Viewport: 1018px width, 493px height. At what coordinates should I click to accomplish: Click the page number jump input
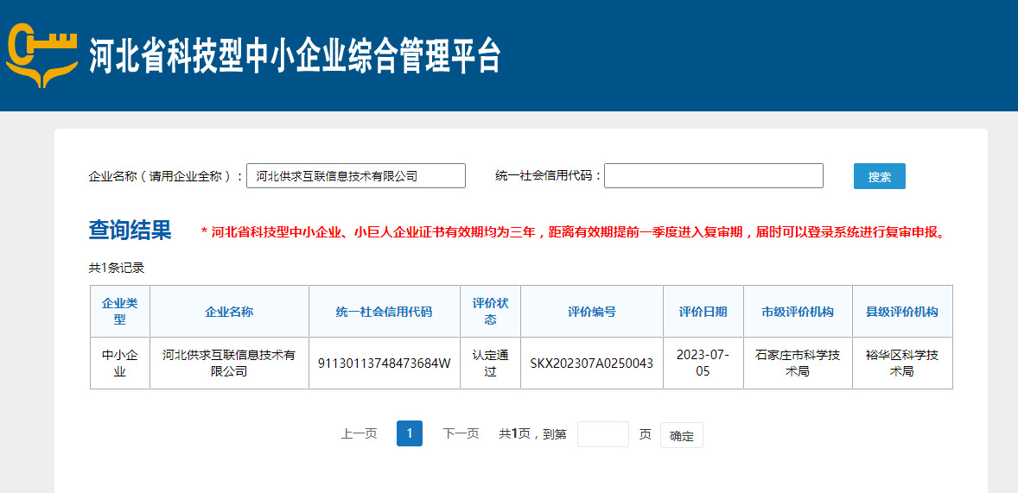click(x=602, y=434)
